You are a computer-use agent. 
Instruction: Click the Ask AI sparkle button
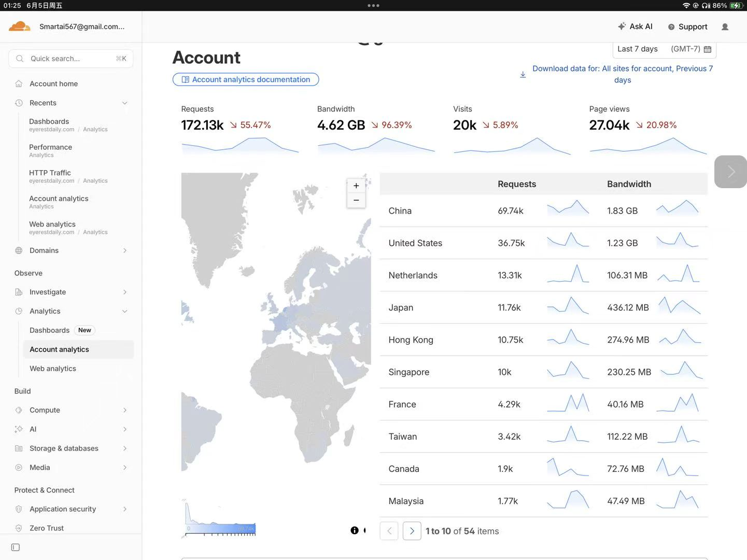click(635, 26)
